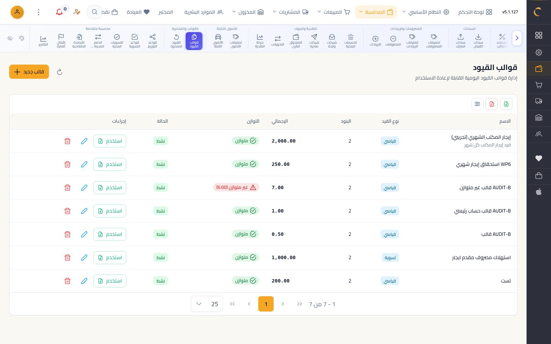Open الأصول الثابتة car icon

pyautogui.click(x=218, y=41)
